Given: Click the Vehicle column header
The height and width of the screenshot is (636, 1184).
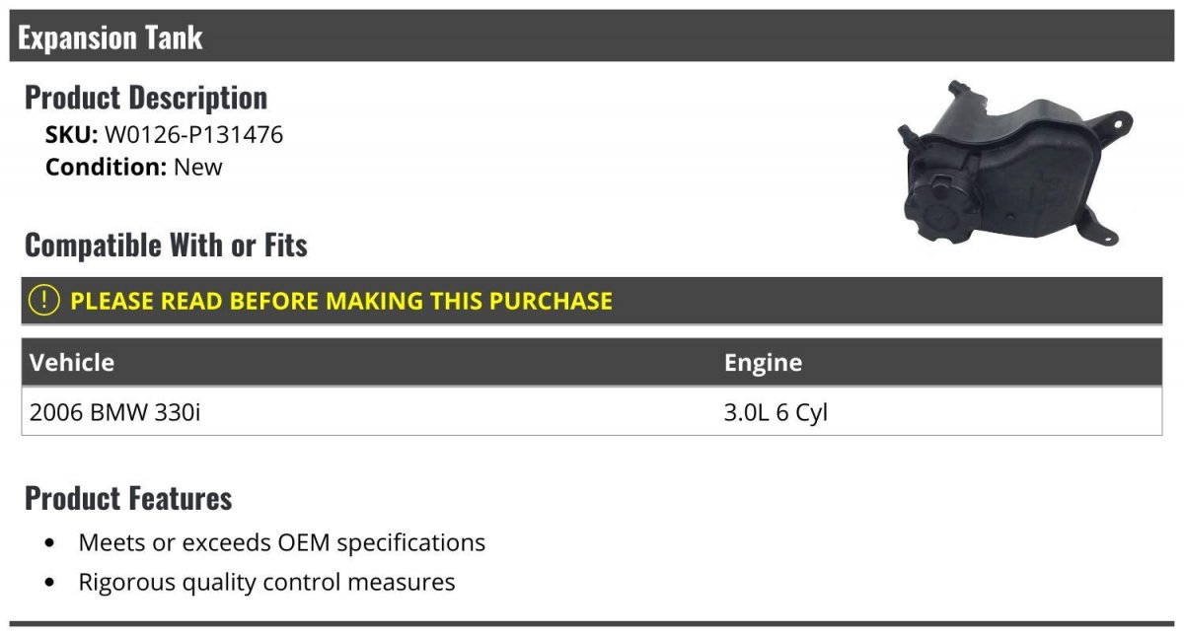Looking at the screenshot, I should click(x=72, y=363).
